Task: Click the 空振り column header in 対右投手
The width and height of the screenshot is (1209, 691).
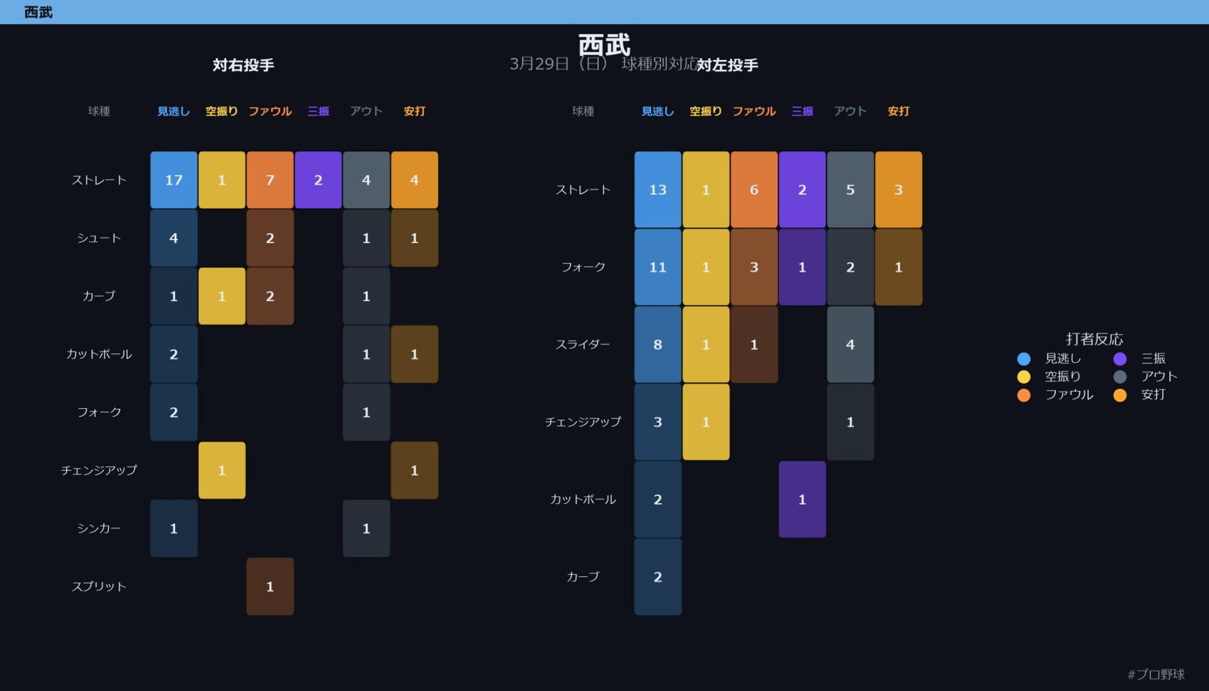Action: pos(222,111)
